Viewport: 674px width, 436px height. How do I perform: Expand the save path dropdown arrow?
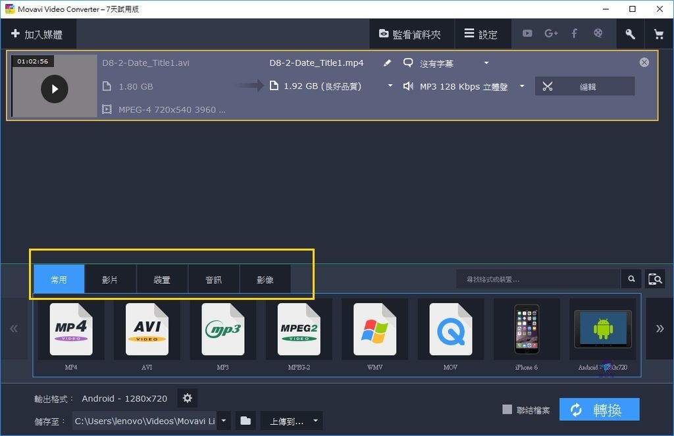(x=224, y=421)
